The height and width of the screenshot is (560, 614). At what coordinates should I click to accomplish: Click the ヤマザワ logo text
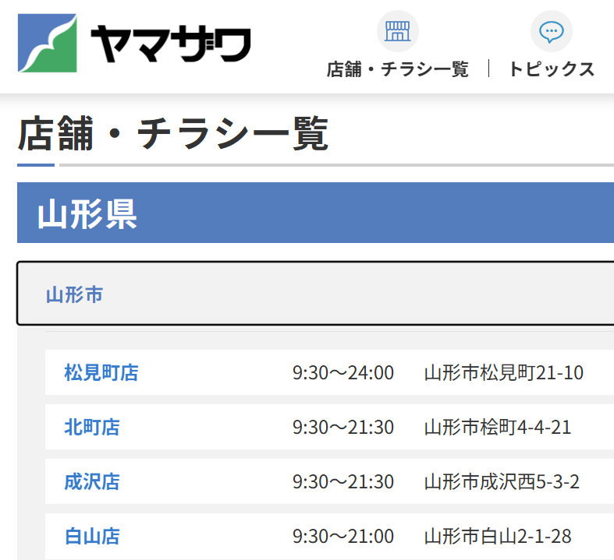tap(171, 44)
